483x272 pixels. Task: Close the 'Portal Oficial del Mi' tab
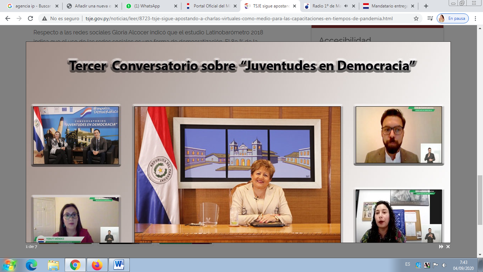pos(235,6)
